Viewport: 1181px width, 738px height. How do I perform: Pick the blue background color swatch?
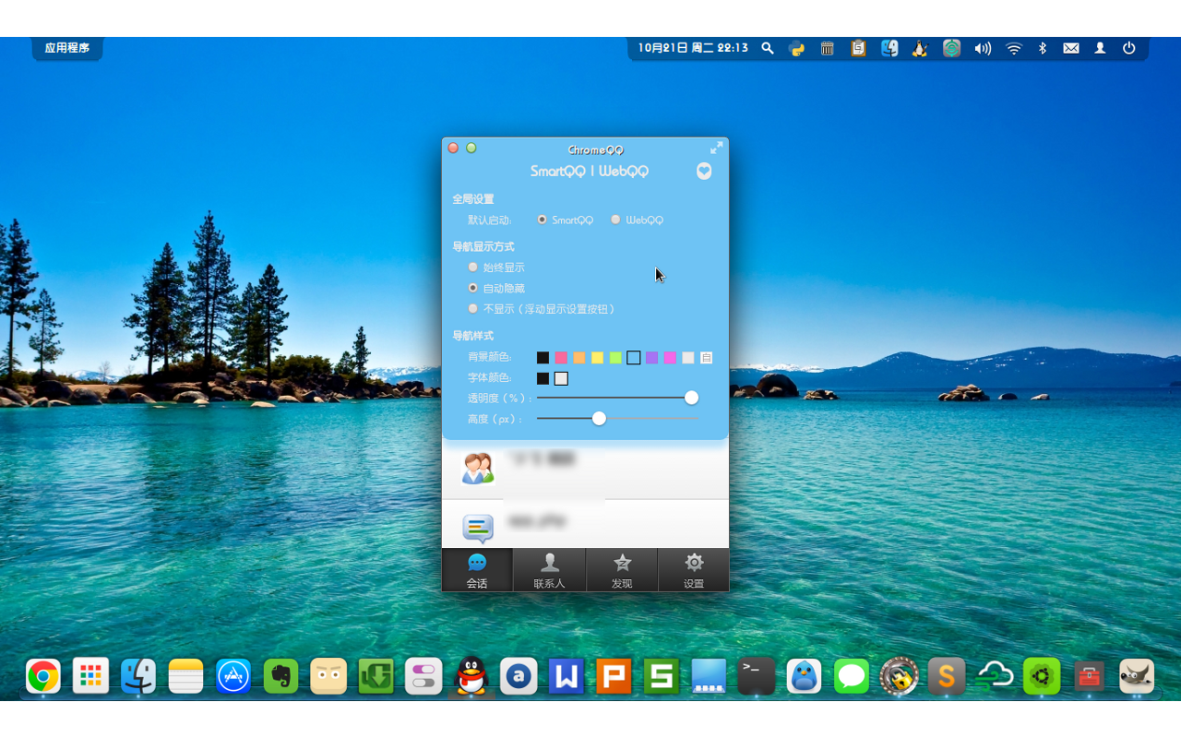tap(634, 358)
